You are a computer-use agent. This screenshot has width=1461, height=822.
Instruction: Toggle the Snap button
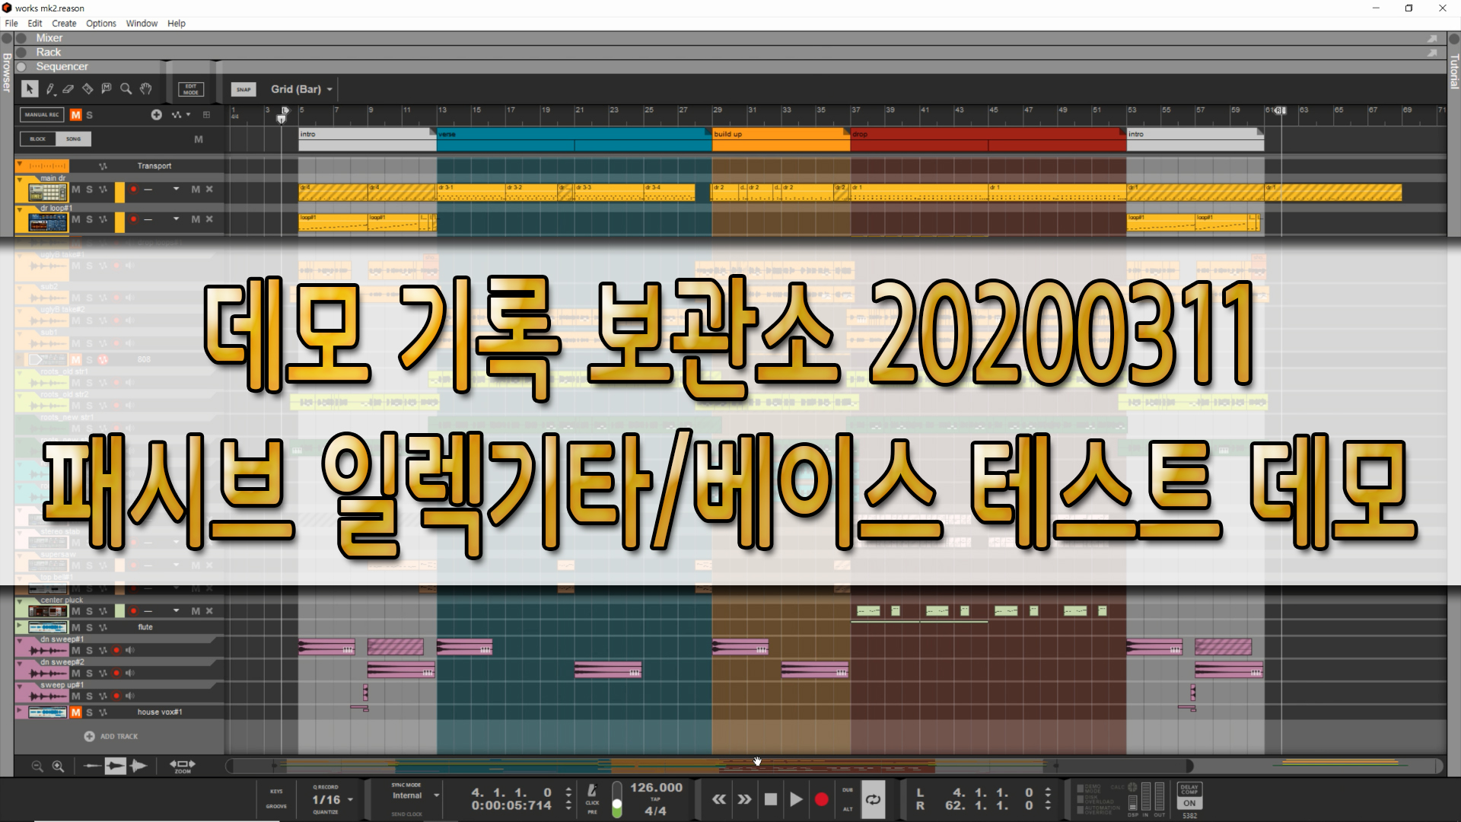coord(243,89)
